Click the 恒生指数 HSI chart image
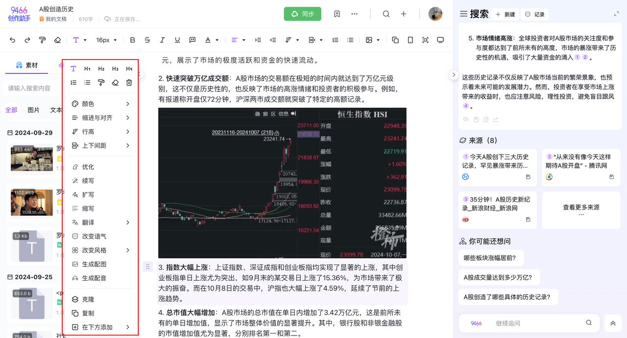 pyautogui.click(x=282, y=183)
